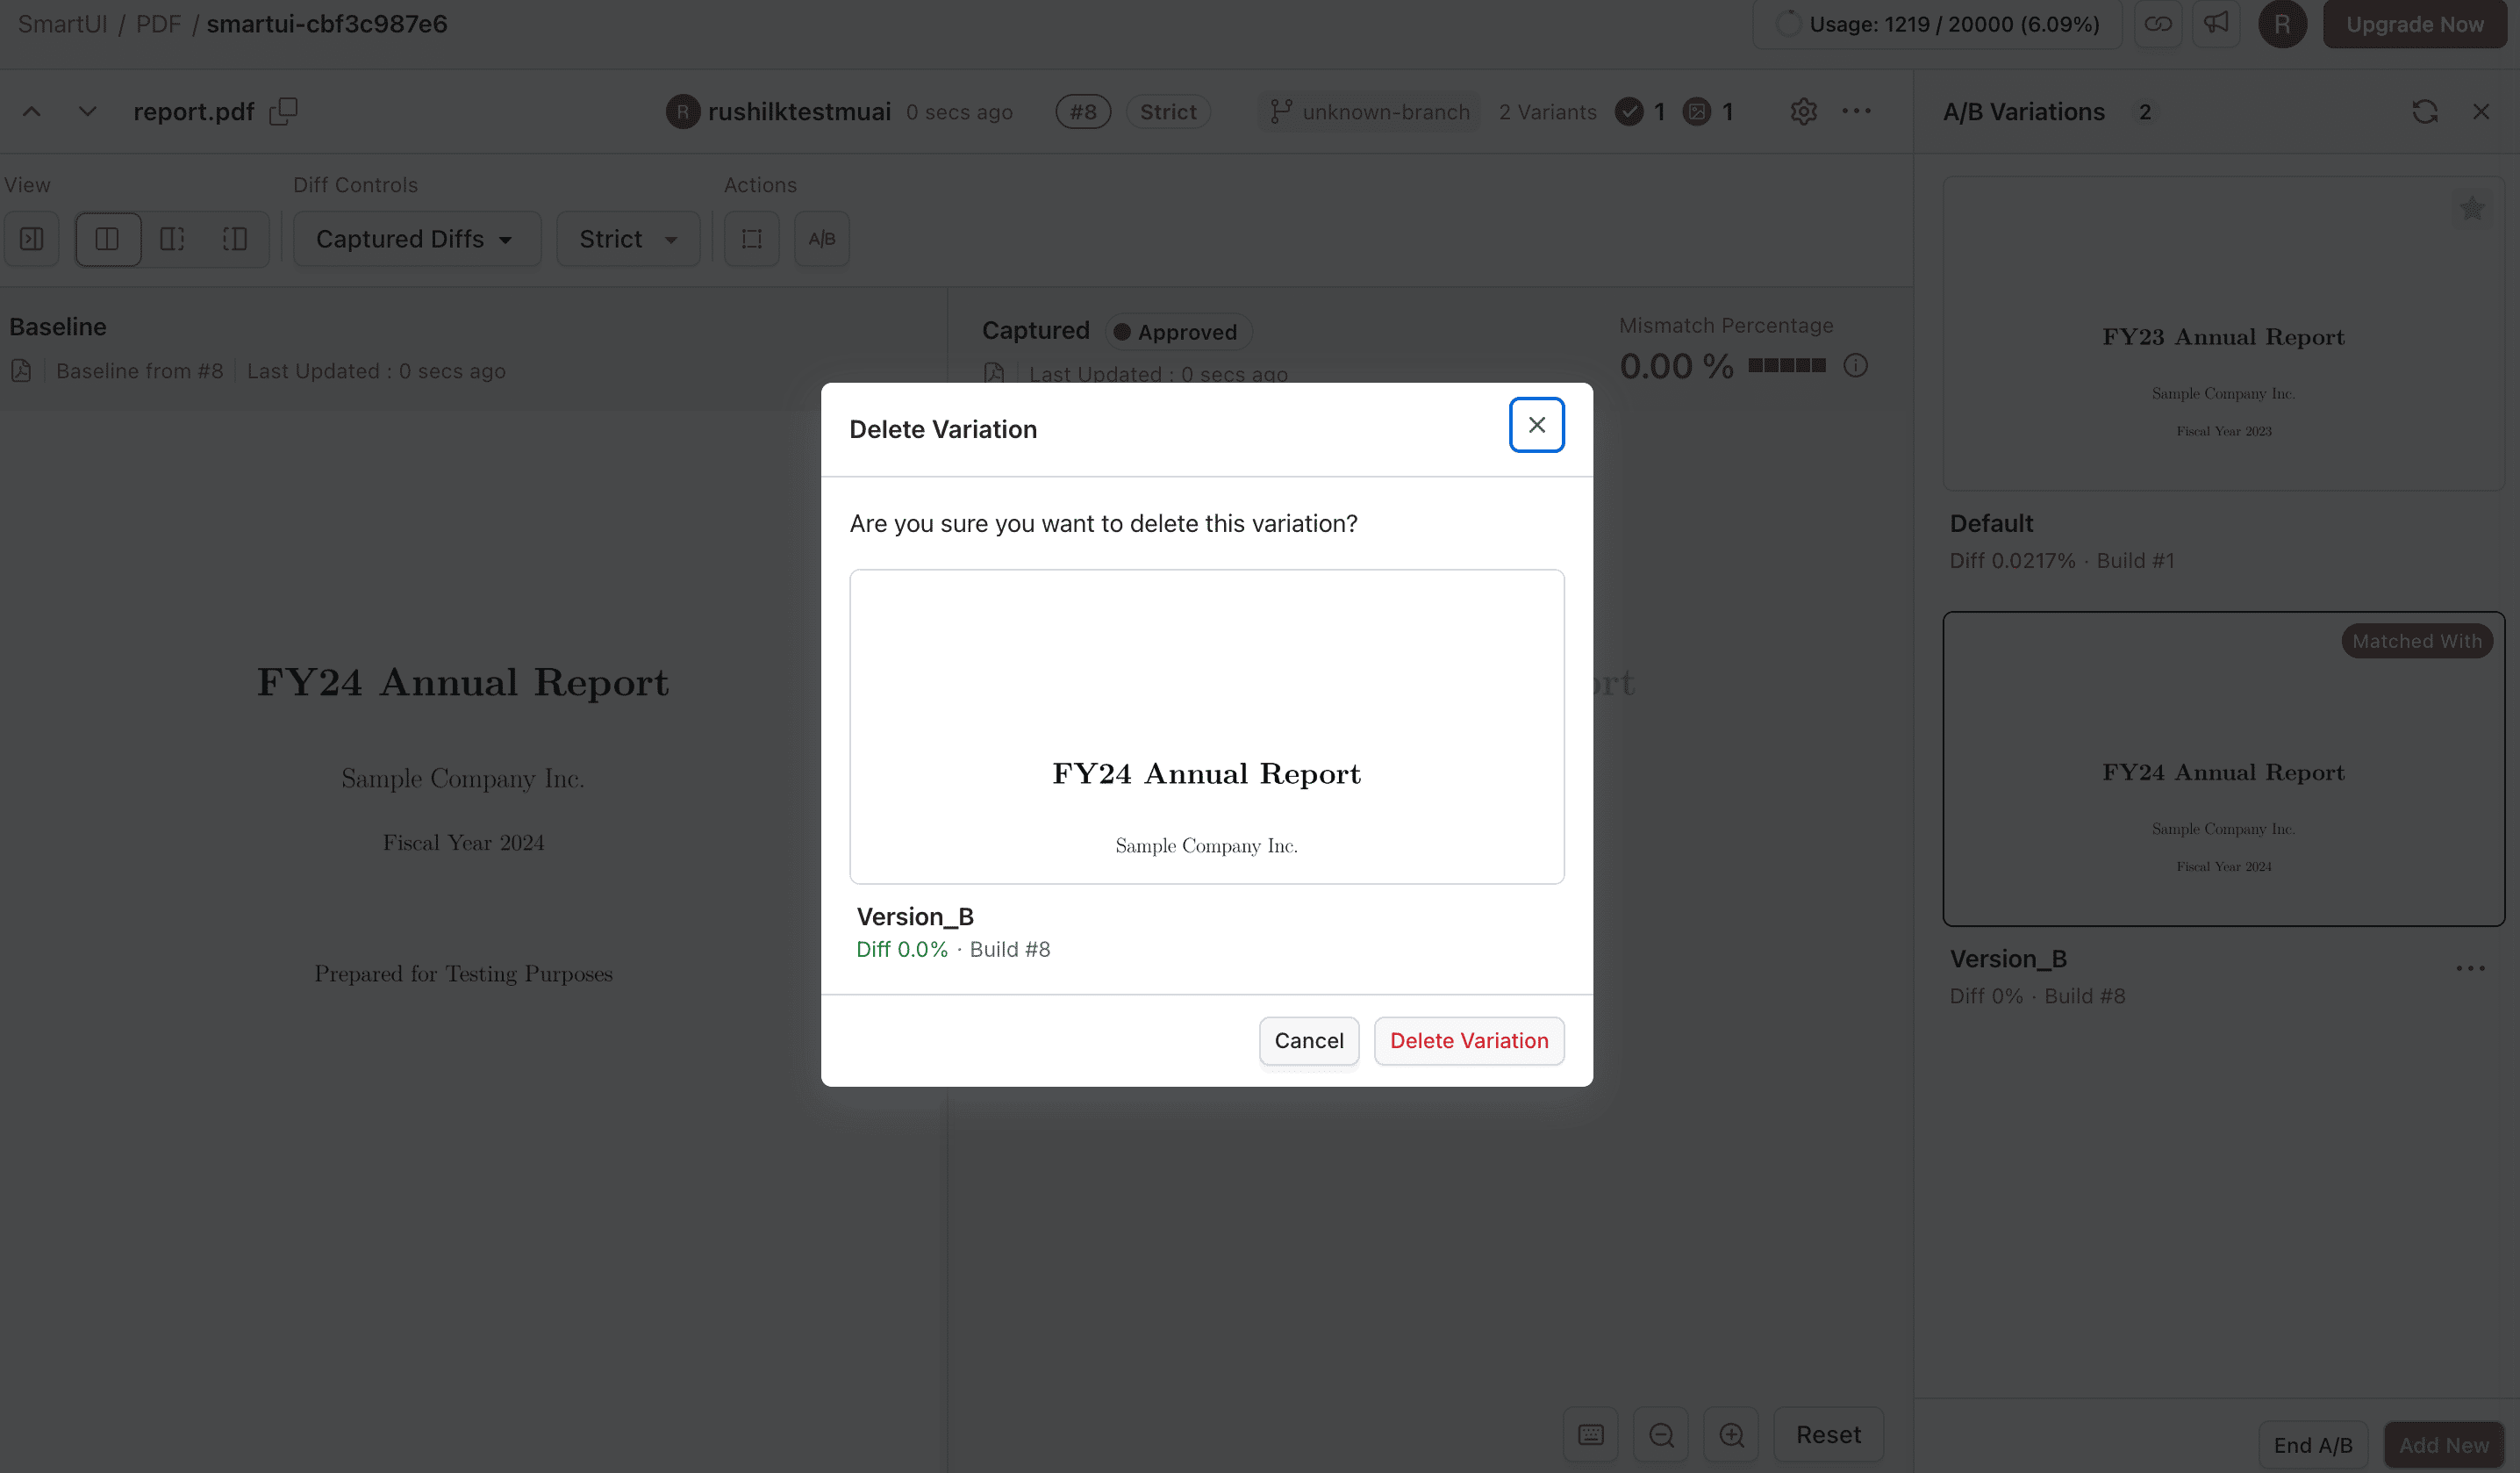
Task: Click the mismatch percentage bar indicator
Action: coord(1787,366)
